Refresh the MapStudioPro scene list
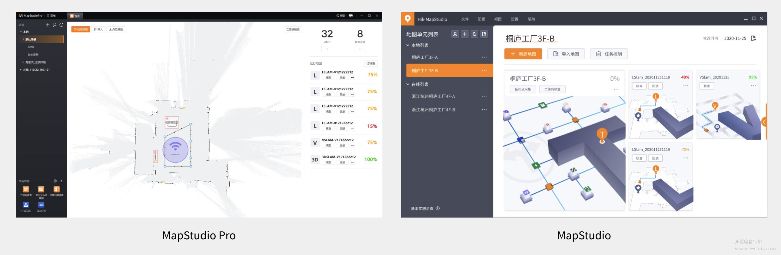The height and width of the screenshot is (255, 781). (x=61, y=25)
